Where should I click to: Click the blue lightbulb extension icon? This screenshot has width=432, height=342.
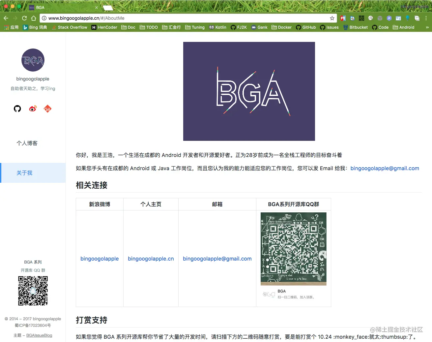(407, 18)
